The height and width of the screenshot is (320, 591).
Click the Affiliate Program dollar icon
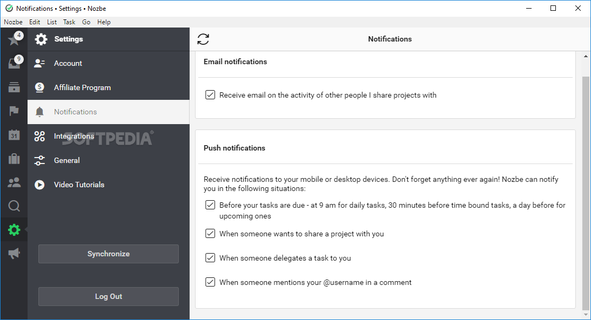(x=39, y=88)
